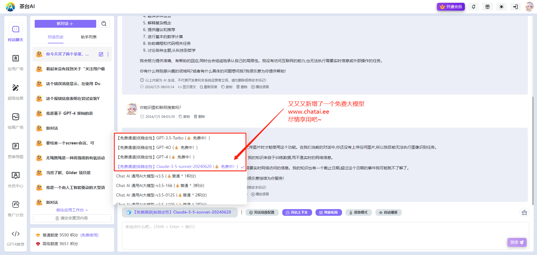Open GPT4推荐 code icon
Screen dimensions: 537x255
tap(16, 238)
